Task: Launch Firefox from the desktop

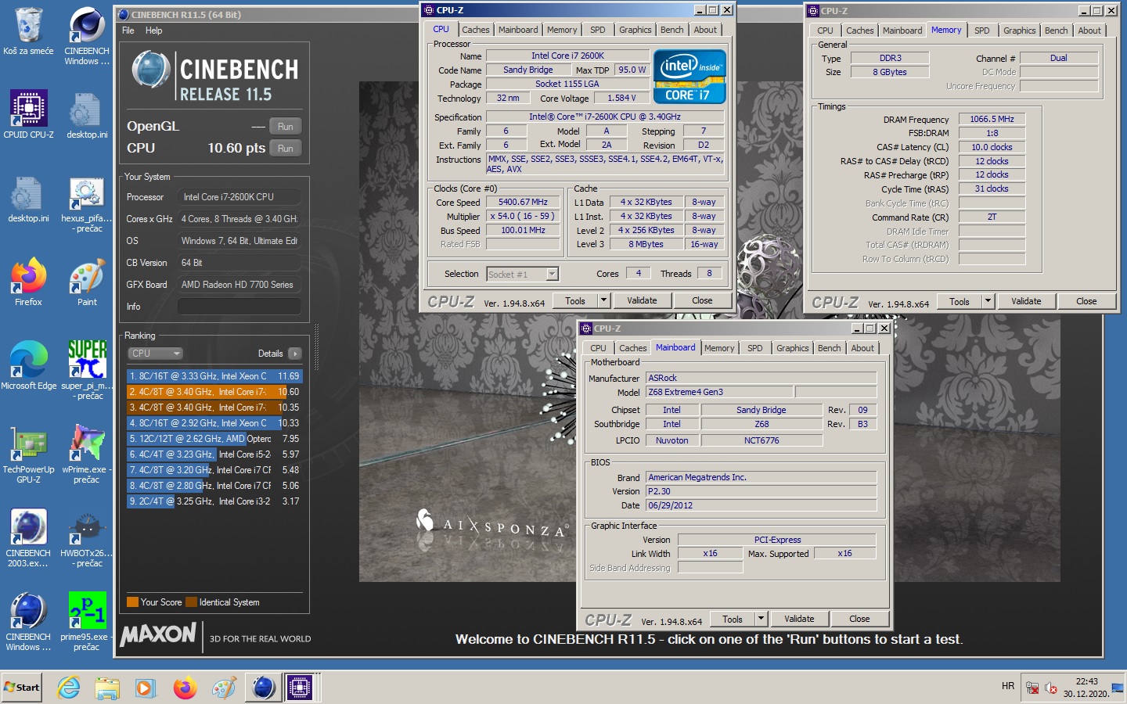Action: (28, 282)
